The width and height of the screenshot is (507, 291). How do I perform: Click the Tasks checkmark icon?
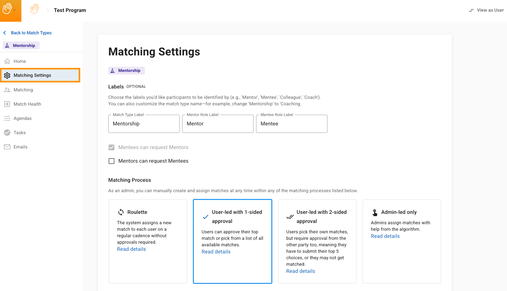click(x=7, y=133)
